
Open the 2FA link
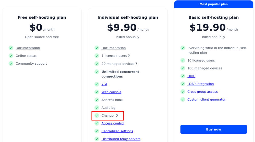[x=104, y=84]
